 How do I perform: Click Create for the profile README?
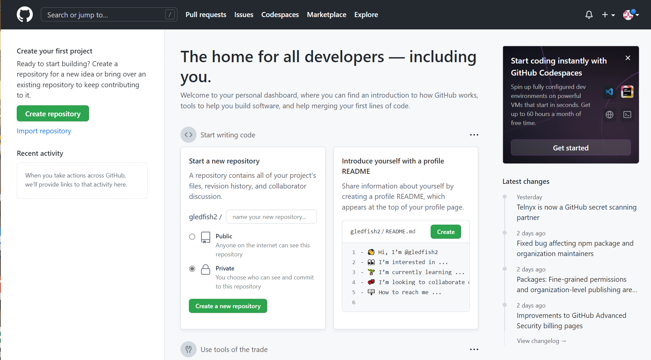tap(446, 232)
